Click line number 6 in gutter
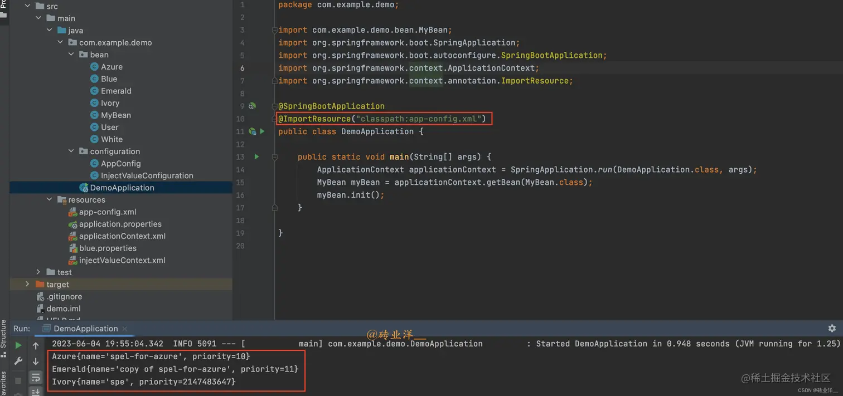This screenshot has width=843, height=396. click(242, 68)
